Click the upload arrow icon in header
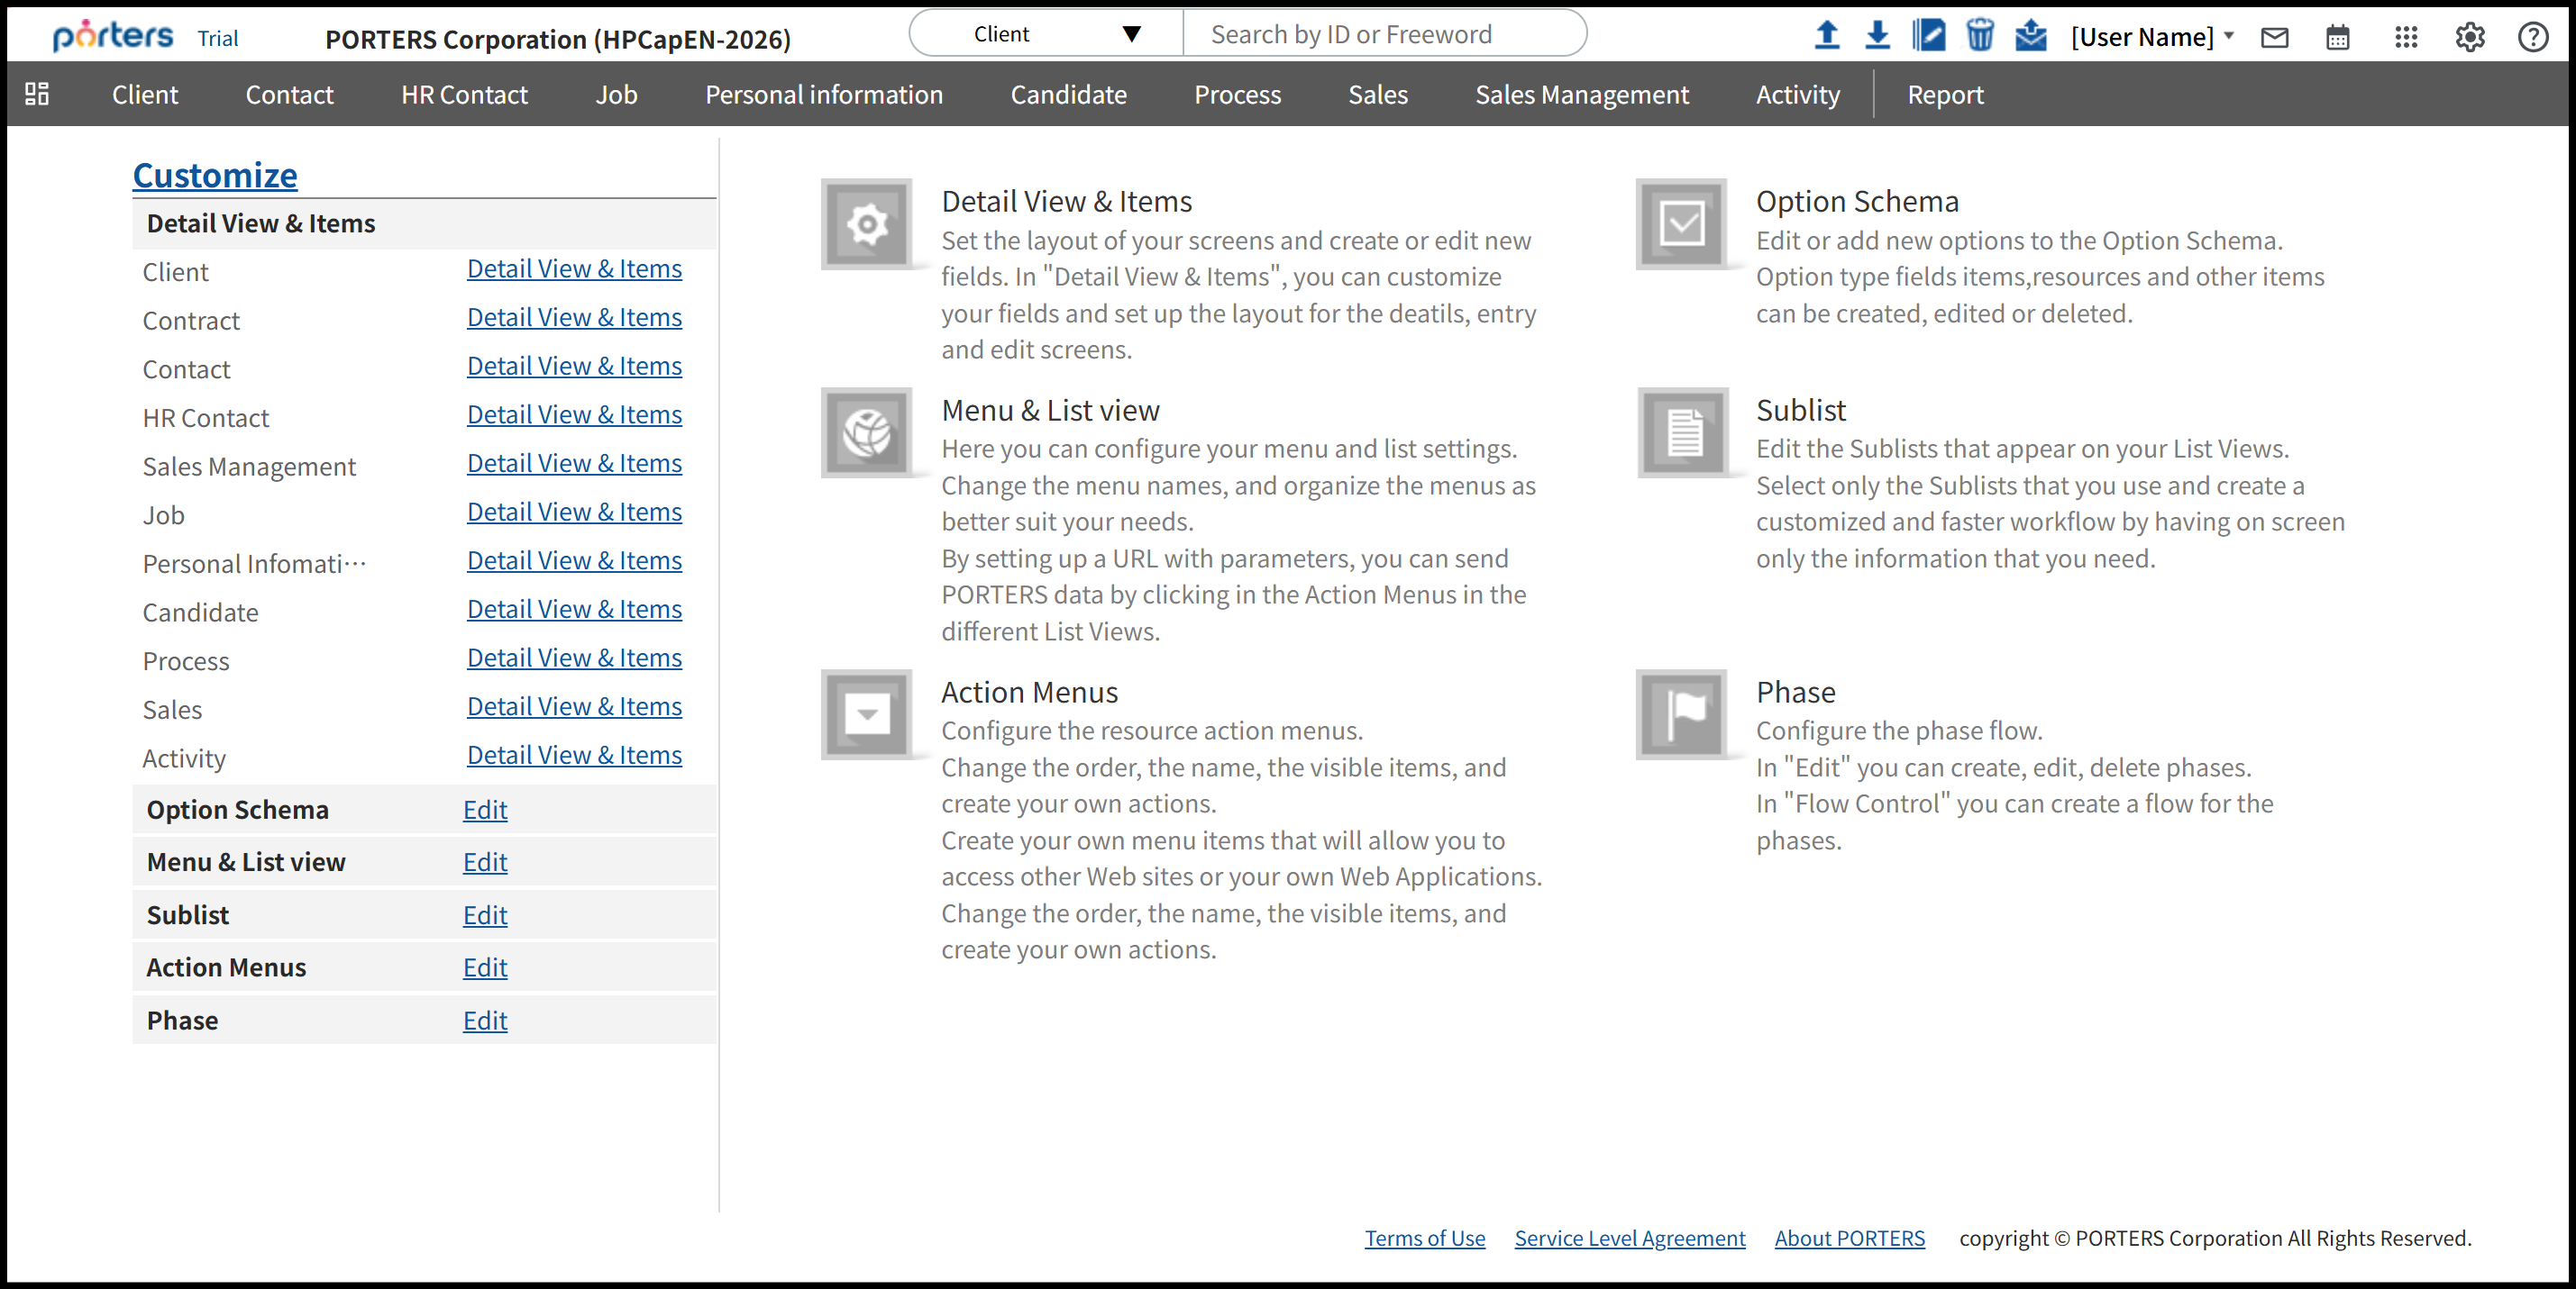Image resolution: width=2576 pixels, height=1289 pixels. [x=1826, y=35]
